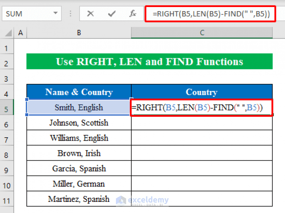Click the 'Country' header cell
The width and height of the screenshot is (285, 213).
202,92
